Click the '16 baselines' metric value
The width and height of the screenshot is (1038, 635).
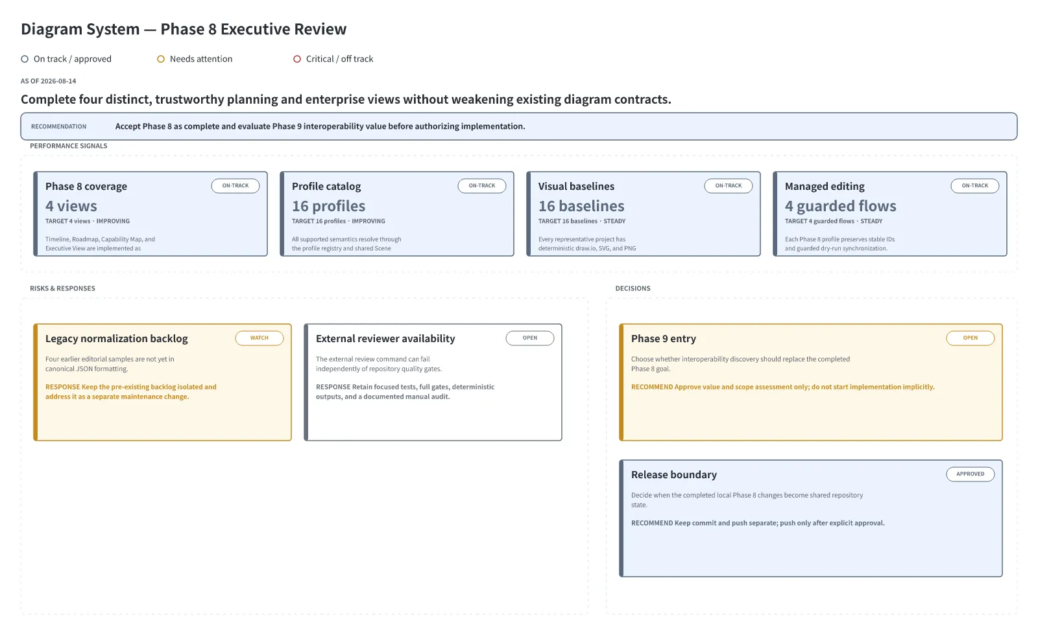[581, 206]
